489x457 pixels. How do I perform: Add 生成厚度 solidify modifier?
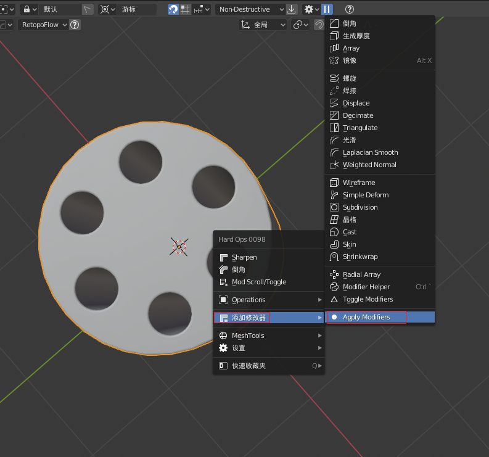(x=379, y=36)
